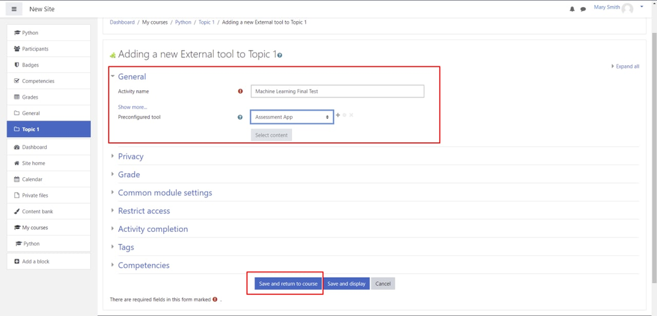
Task: Open Badges in the sidebar
Action: pos(49,65)
